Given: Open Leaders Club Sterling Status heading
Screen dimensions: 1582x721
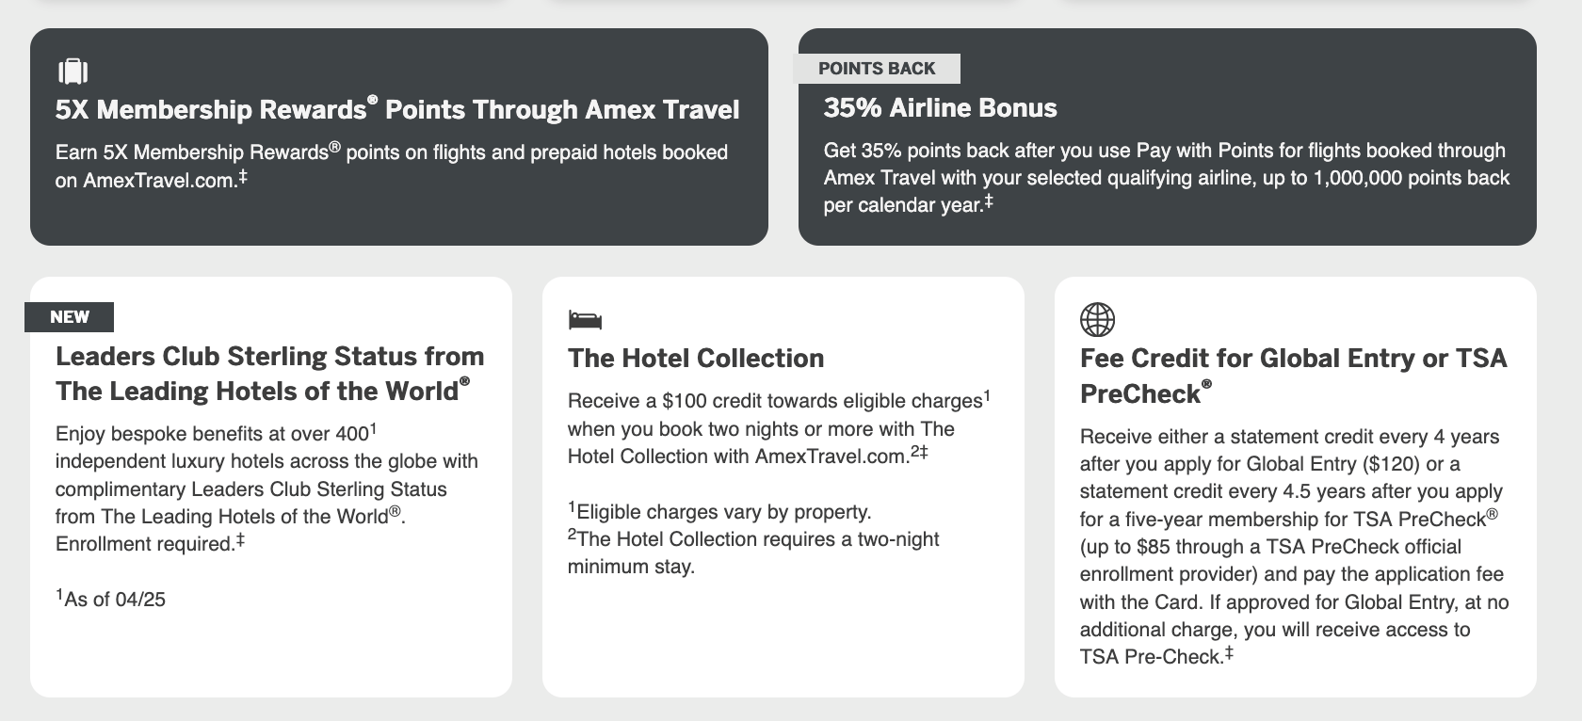Looking at the screenshot, I should pos(270,373).
